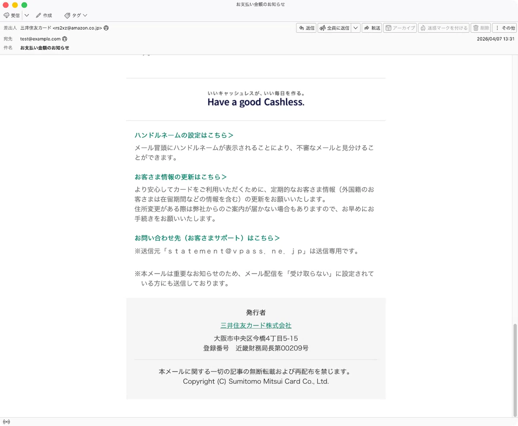518x426 pixels.
Task: Click the address text 大阪市中央区今橋4丁目5-15
Action: 256,338
